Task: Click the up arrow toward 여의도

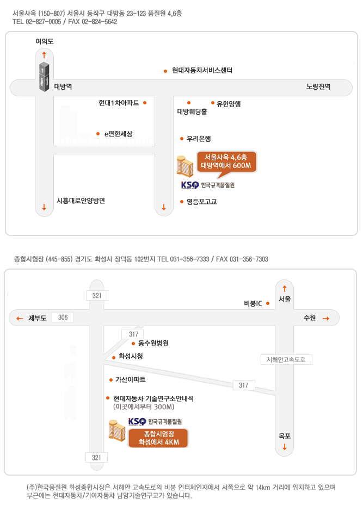Action: [x=44, y=55]
